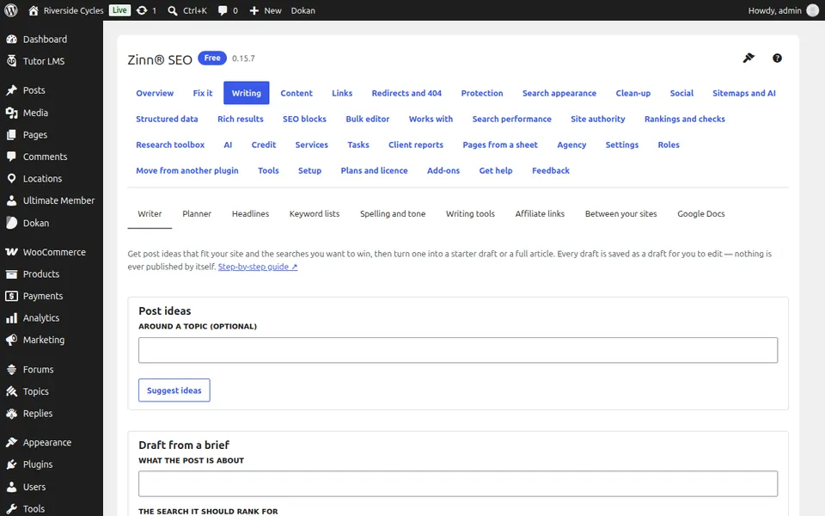Screen dimensions: 825x516
Task: Click the Plugins sidebar icon
Action: tap(11, 464)
